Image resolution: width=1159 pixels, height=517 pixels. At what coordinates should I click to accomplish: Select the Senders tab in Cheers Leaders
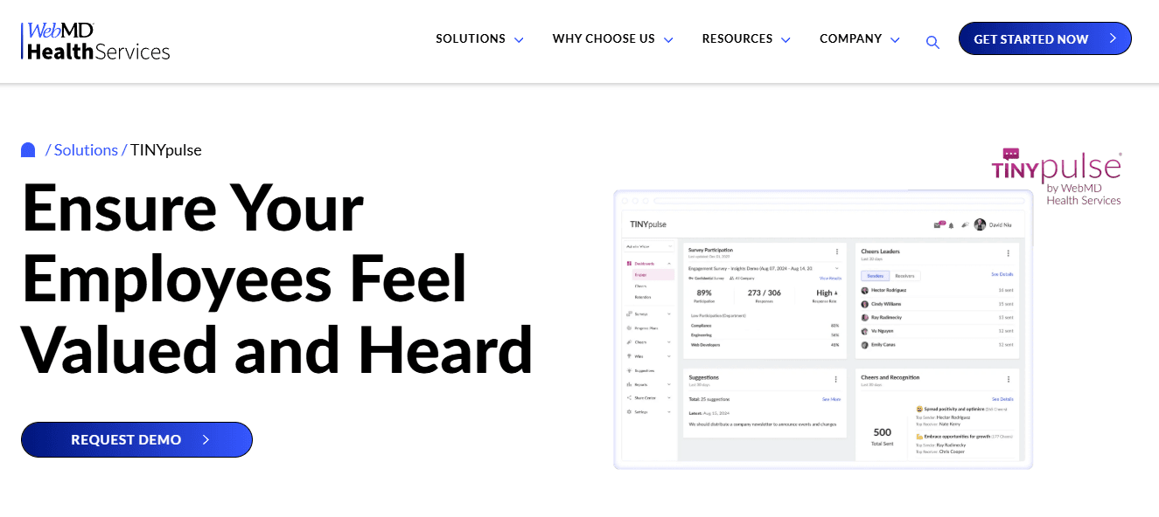pos(876,276)
